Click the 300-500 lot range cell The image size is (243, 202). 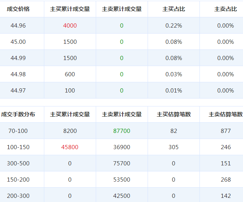[x=18, y=163]
